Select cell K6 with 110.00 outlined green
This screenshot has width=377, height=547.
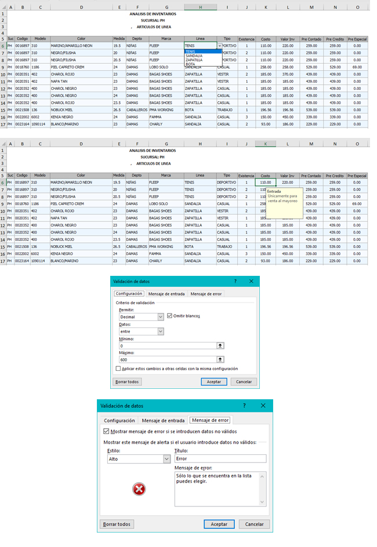click(x=265, y=183)
